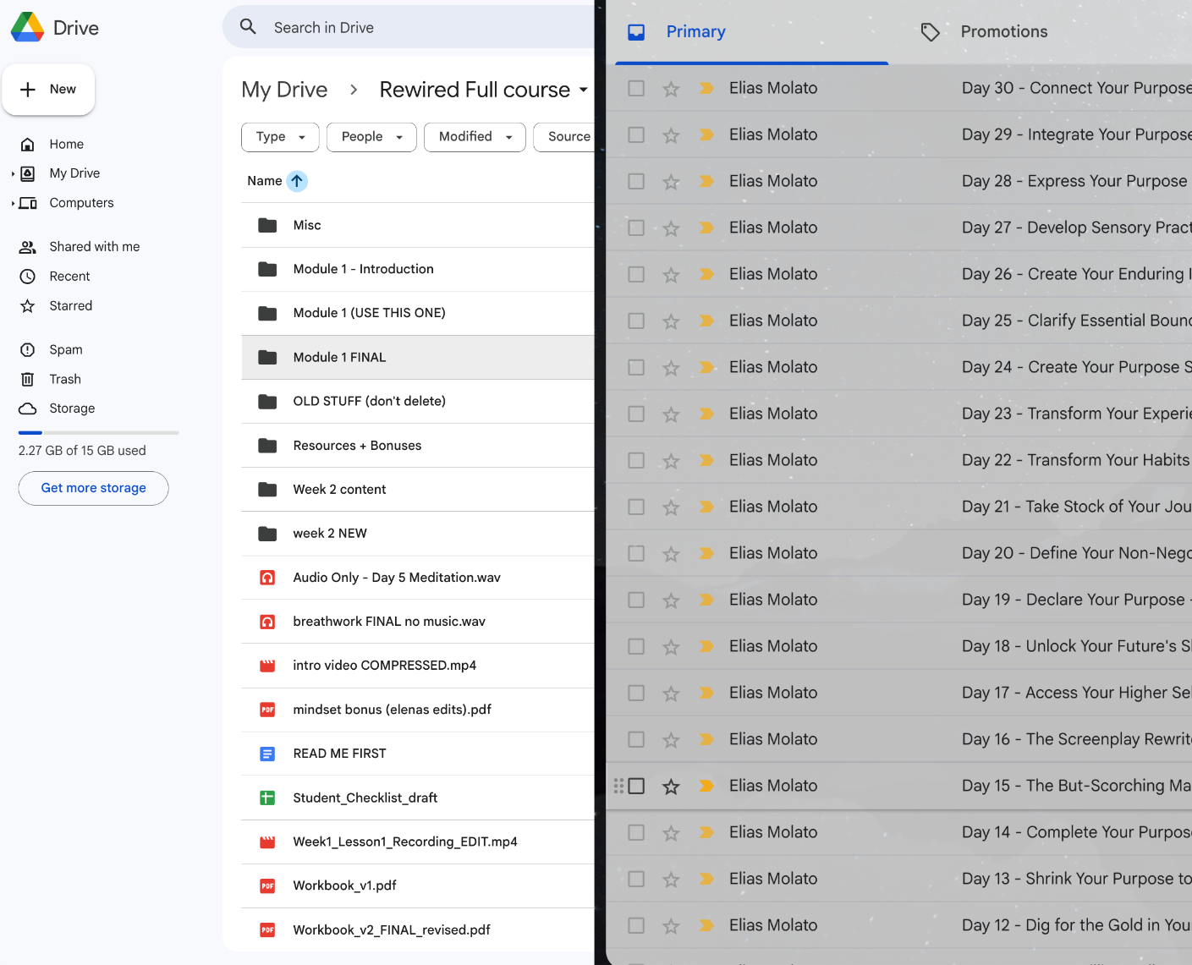Click Get more storage button
The image size is (1192, 965).
click(x=93, y=488)
